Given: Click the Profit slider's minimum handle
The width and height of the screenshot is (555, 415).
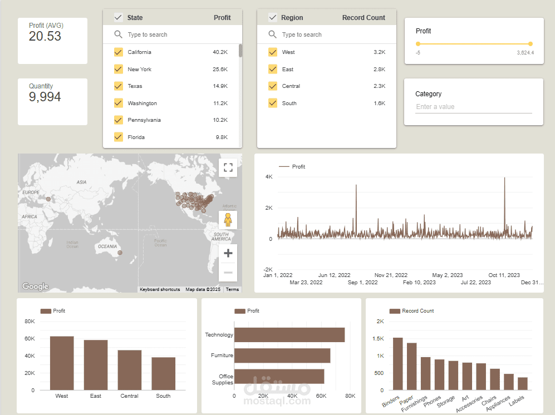Looking at the screenshot, I should [x=418, y=44].
